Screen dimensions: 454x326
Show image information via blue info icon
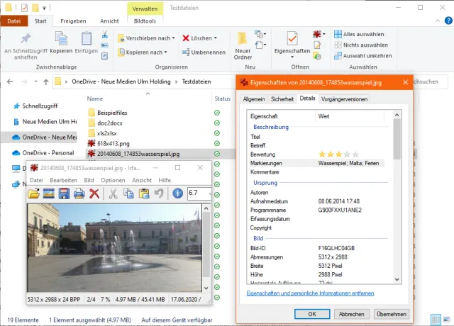coord(177,193)
